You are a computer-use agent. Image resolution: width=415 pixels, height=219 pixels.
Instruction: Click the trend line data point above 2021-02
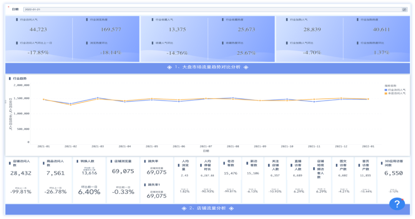[x=71, y=104]
